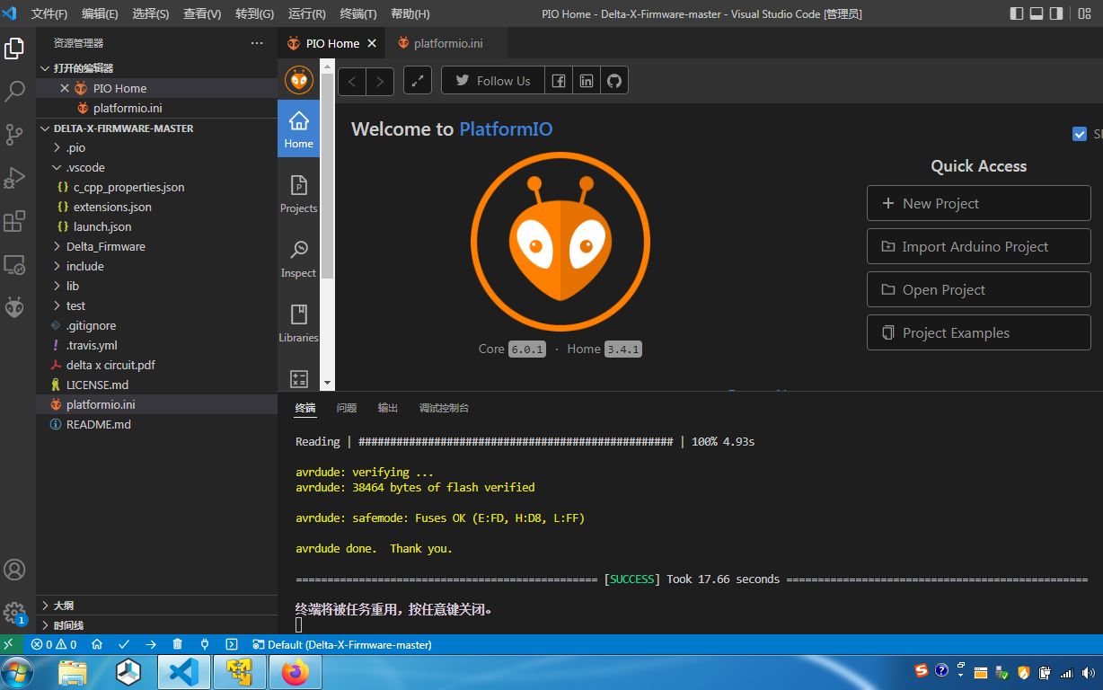Click the PlatformIO Clean trash icon
Screen dimensions: 1103x690
pyautogui.click(x=177, y=644)
